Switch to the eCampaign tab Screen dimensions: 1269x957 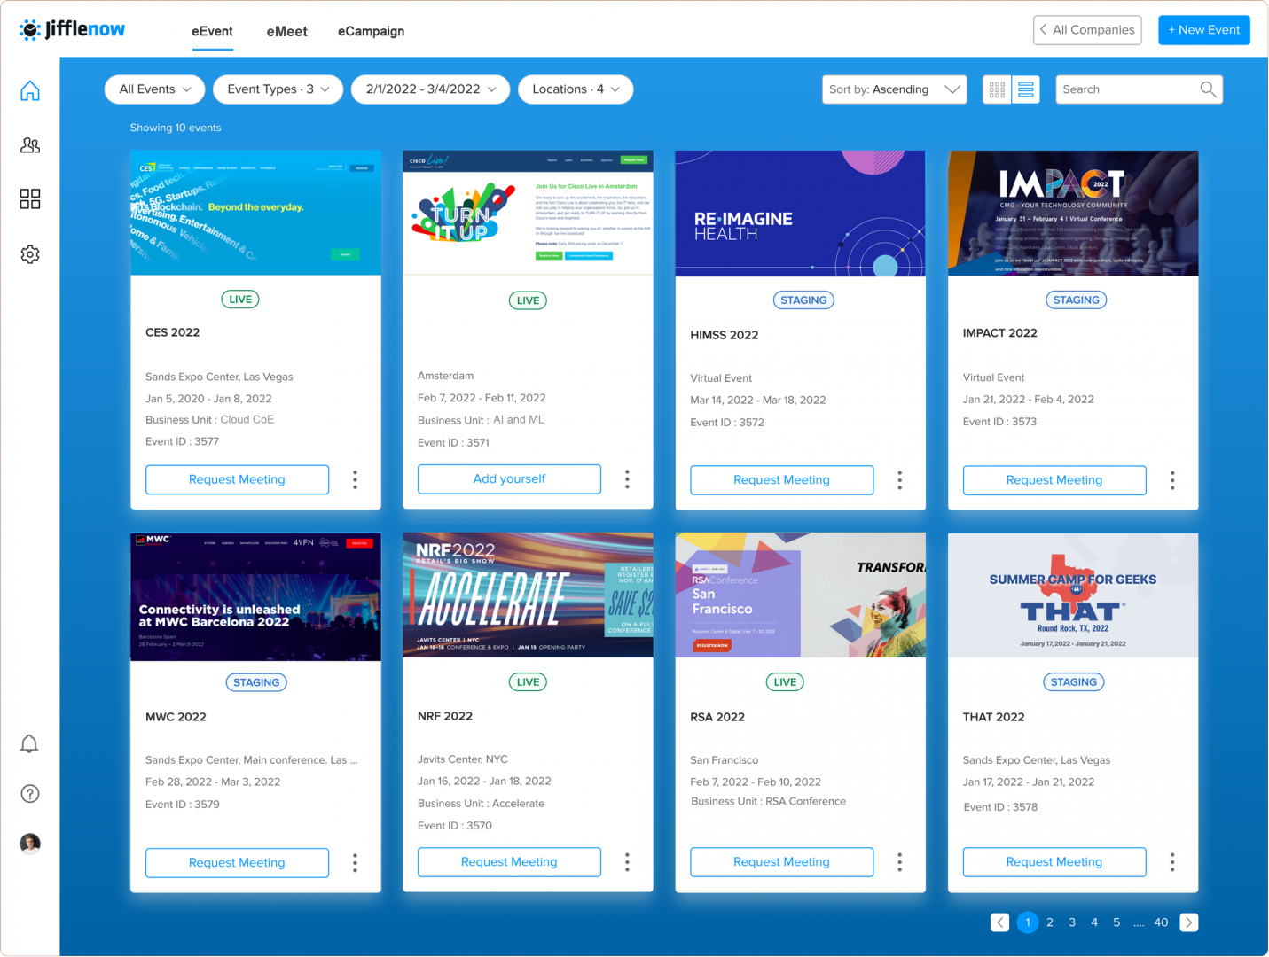point(371,31)
